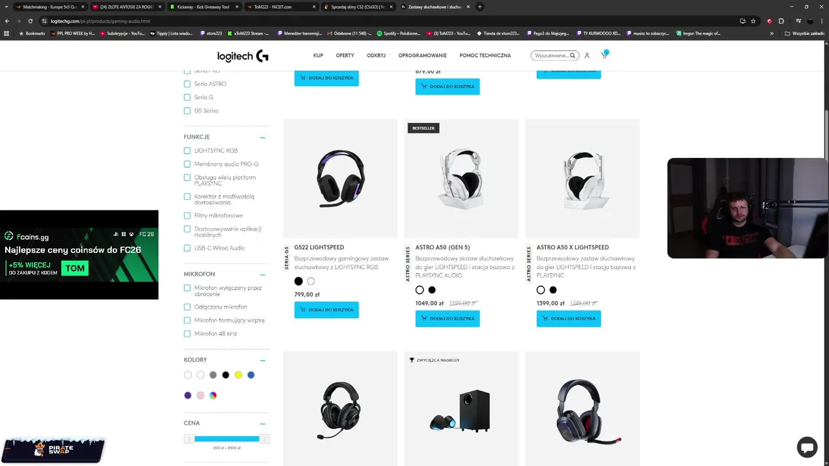
Task: Filter by pink color swatch
Action: pyautogui.click(x=201, y=395)
